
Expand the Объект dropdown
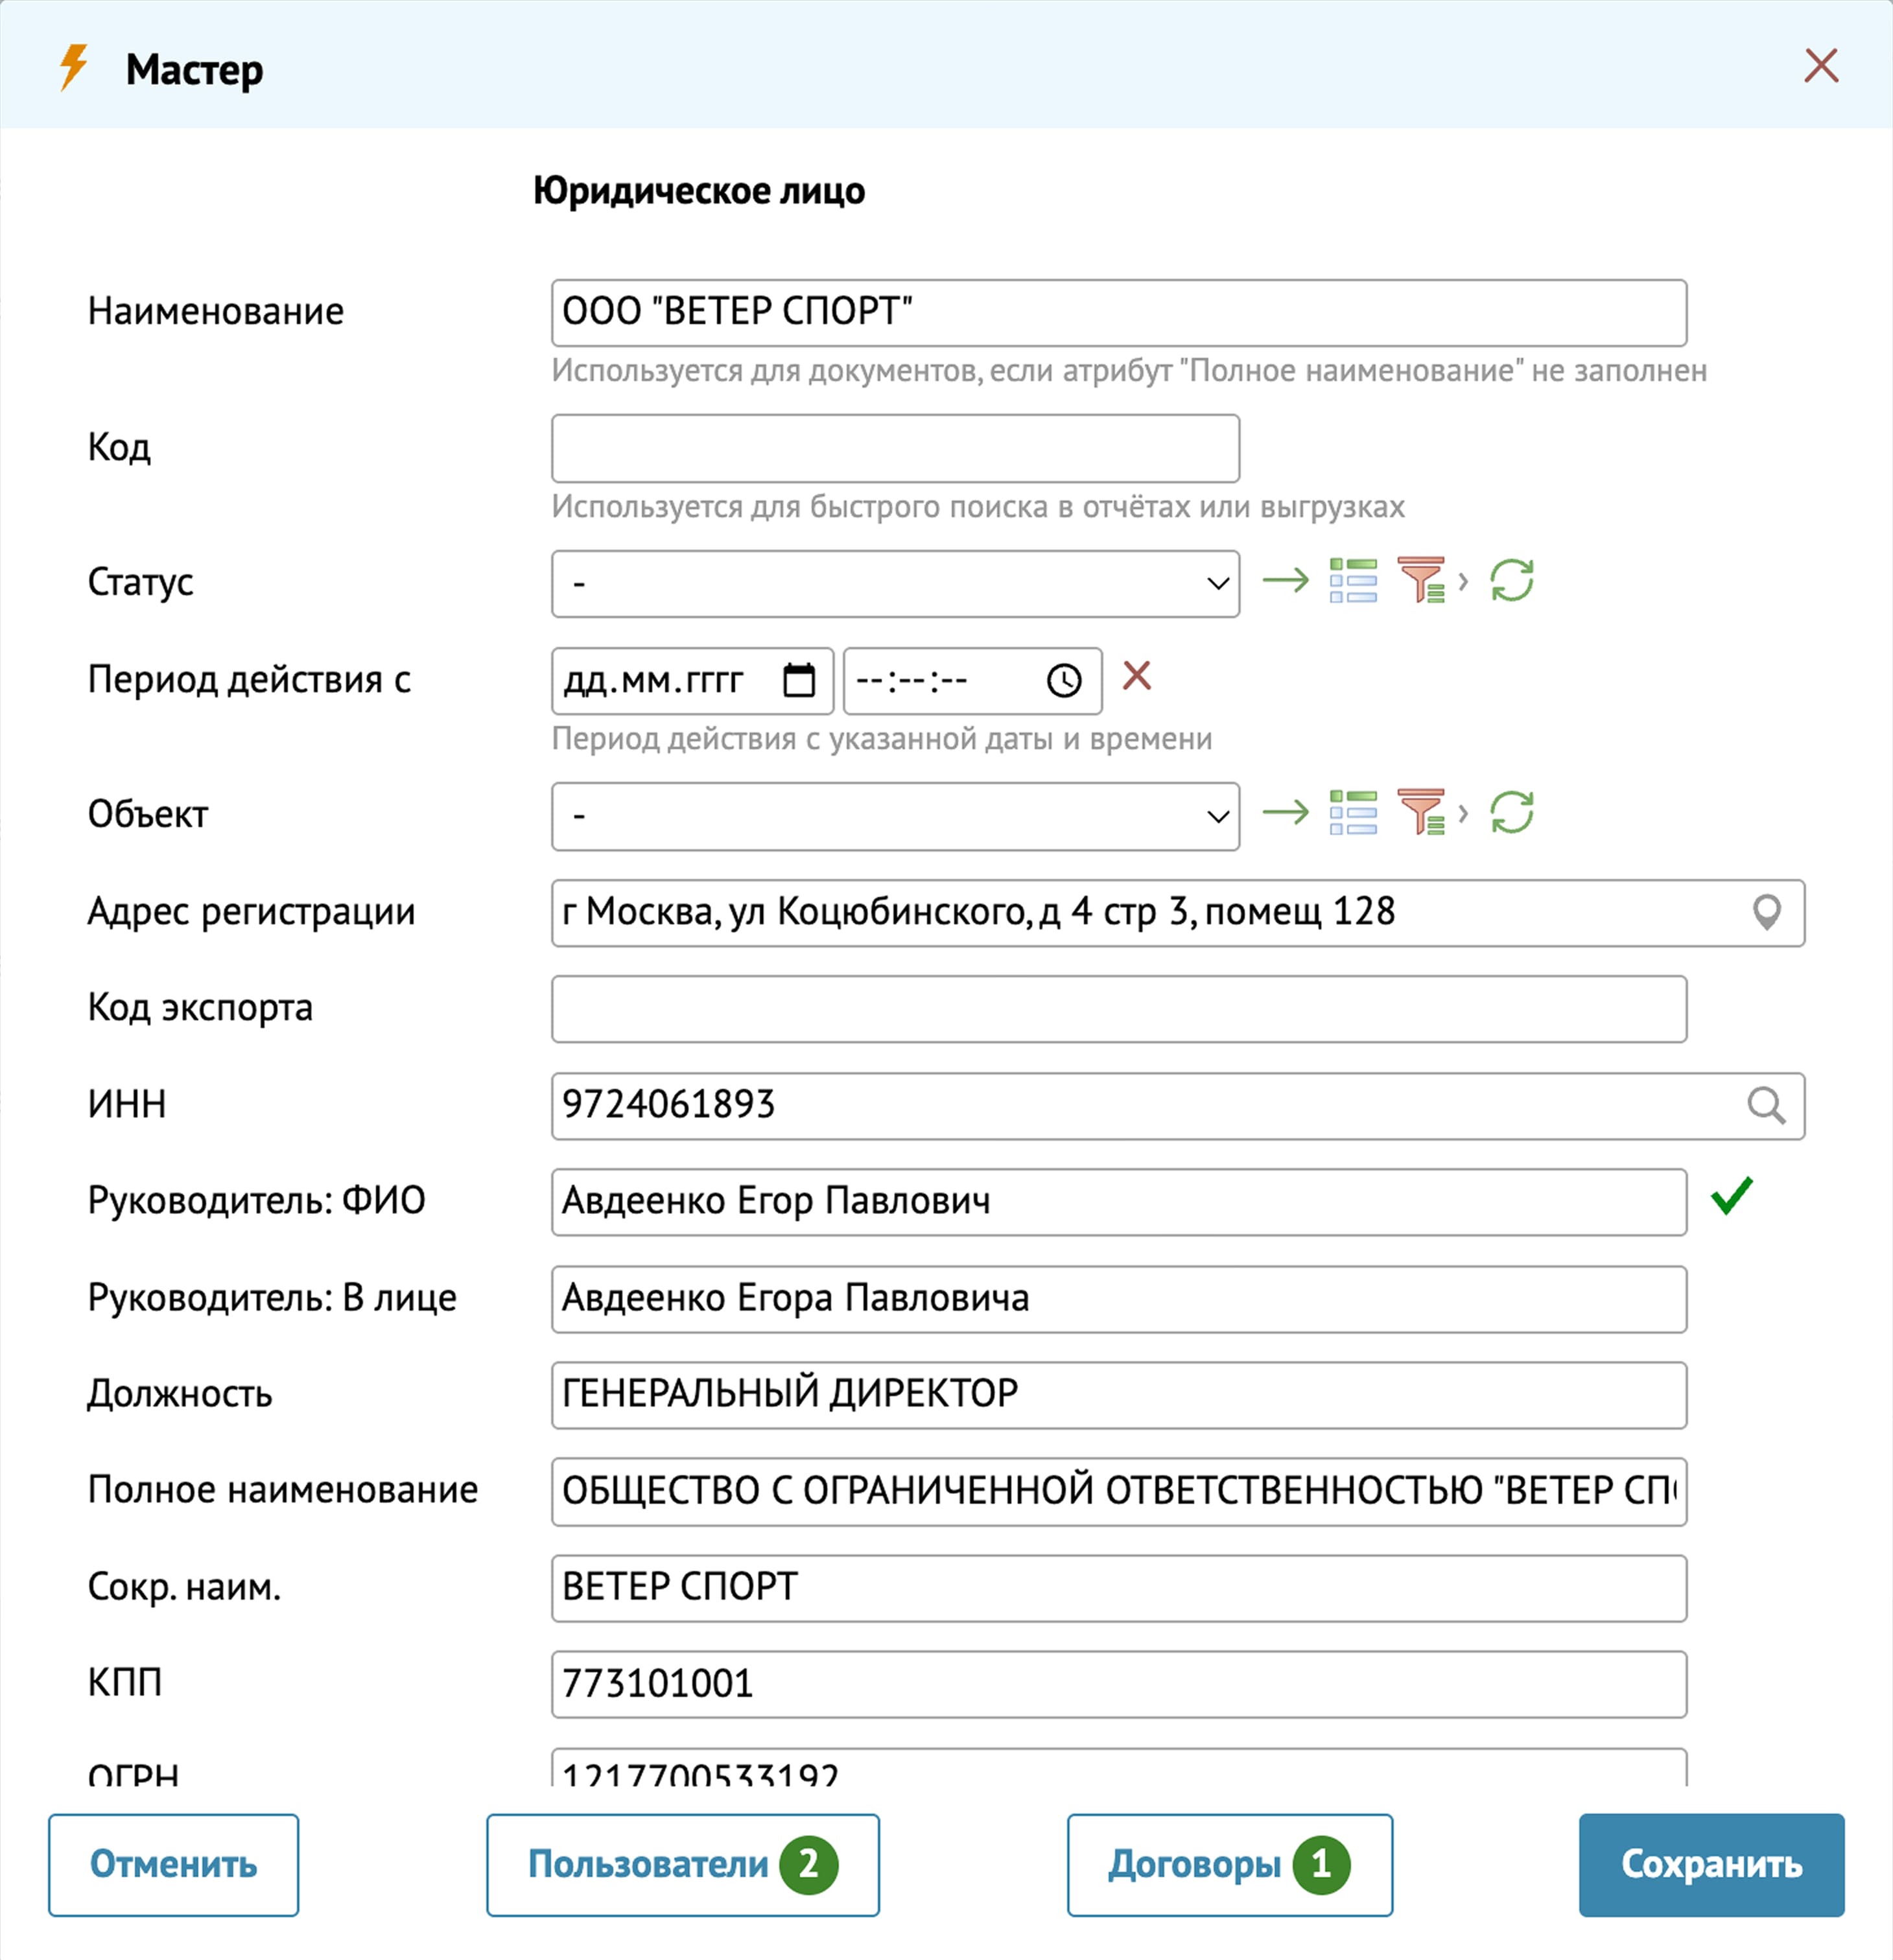coord(895,816)
